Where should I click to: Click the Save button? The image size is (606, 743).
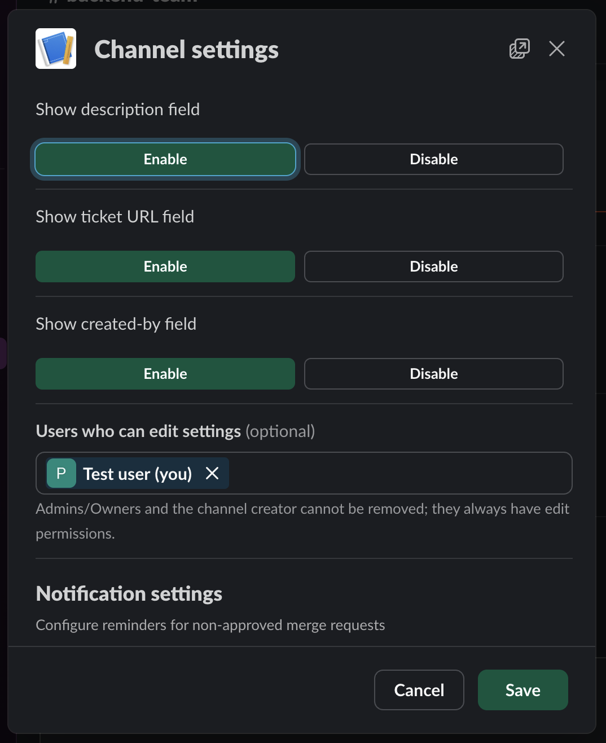pyautogui.click(x=522, y=689)
